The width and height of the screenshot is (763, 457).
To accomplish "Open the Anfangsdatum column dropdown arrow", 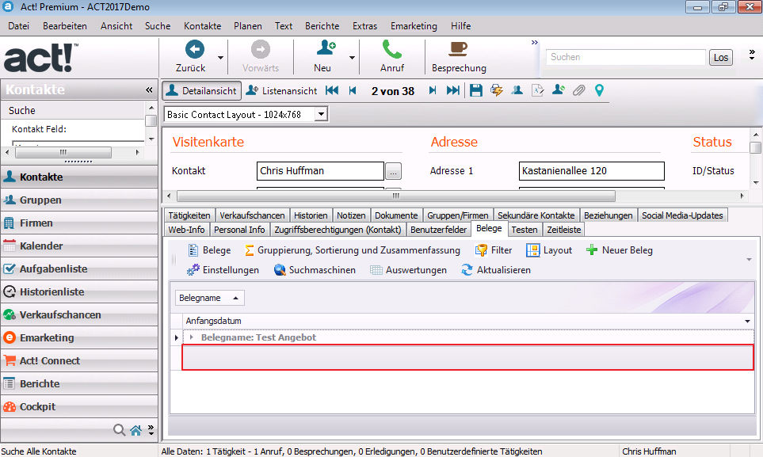I will [747, 322].
